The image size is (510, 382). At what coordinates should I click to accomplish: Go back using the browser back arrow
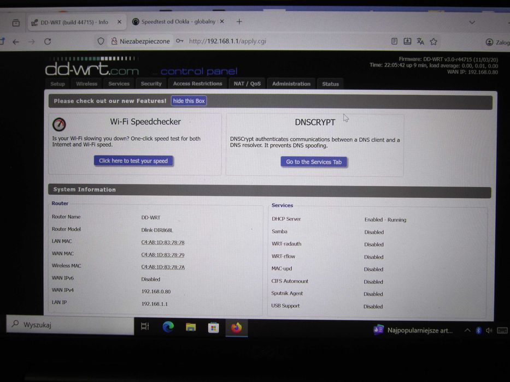pos(16,41)
